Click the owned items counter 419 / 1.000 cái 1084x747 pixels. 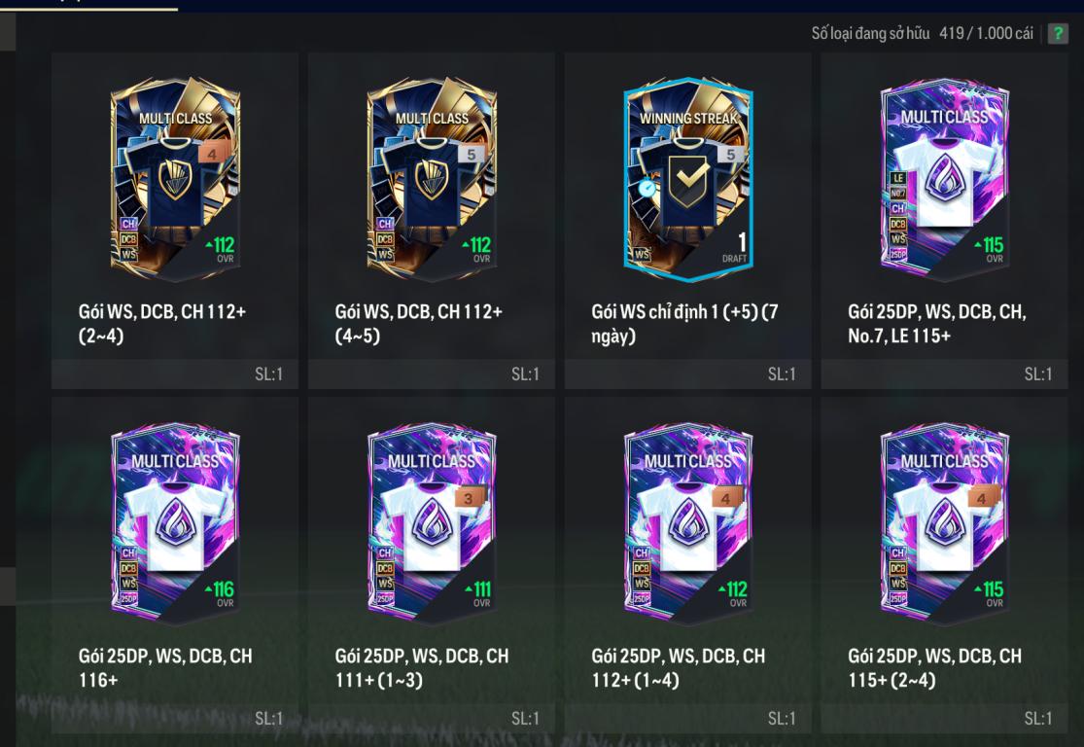coord(986,33)
